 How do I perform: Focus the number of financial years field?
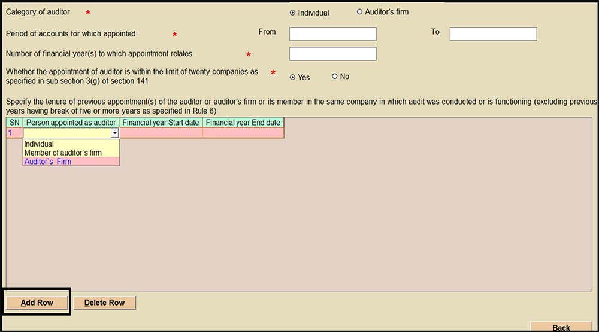pos(332,54)
